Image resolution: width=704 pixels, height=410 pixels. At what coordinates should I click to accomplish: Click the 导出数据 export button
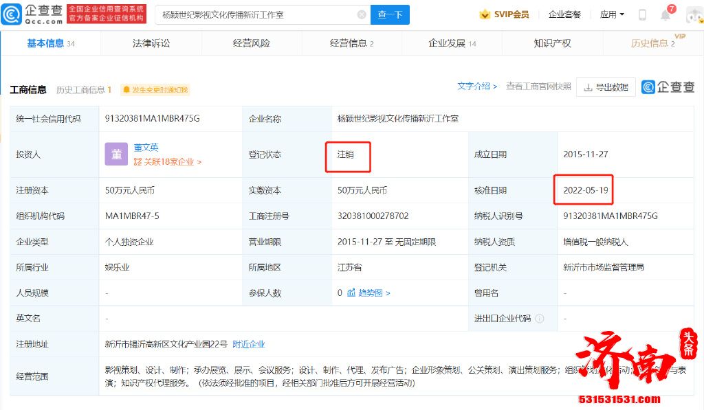[x=605, y=87]
